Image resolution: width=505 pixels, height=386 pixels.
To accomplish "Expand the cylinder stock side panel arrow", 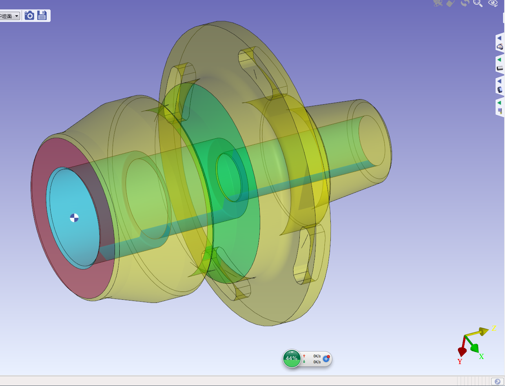I will pos(500,60).
